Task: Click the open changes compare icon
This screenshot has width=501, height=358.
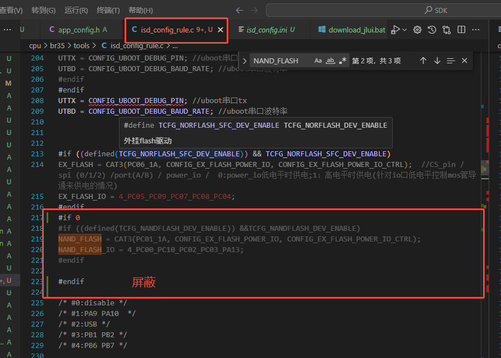Action: coord(447,30)
